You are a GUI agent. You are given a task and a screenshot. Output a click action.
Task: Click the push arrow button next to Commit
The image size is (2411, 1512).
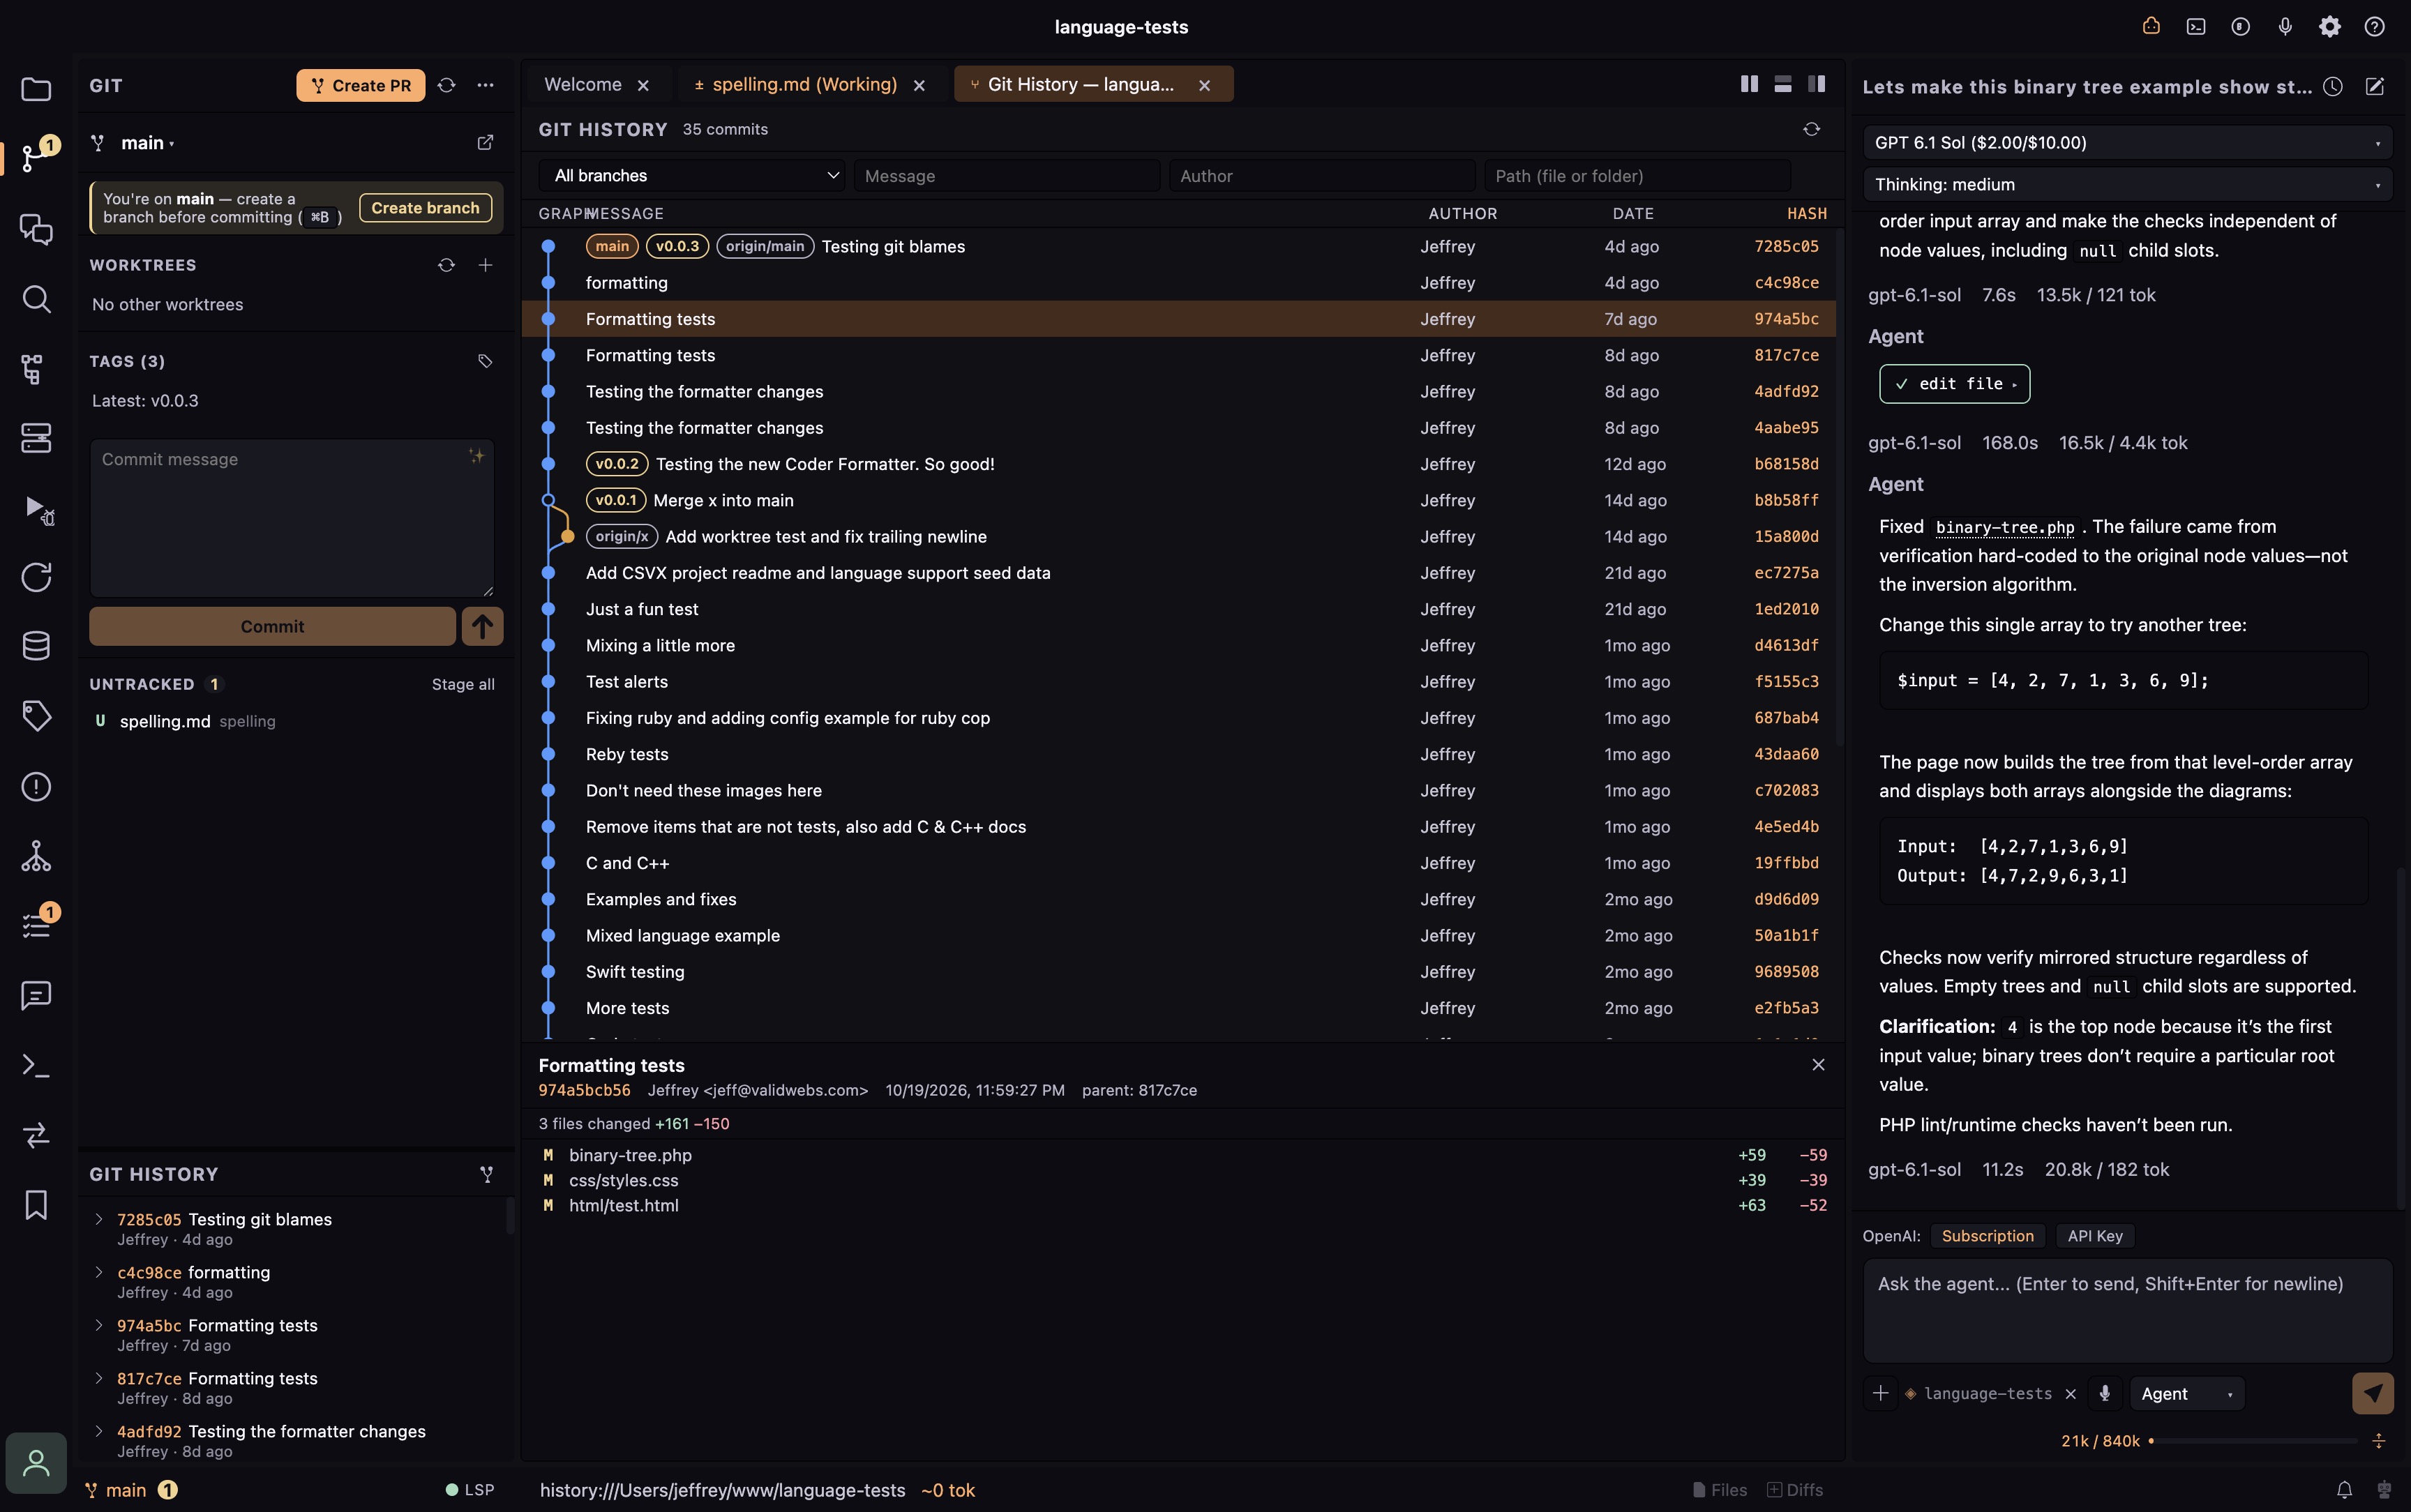click(x=482, y=626)
